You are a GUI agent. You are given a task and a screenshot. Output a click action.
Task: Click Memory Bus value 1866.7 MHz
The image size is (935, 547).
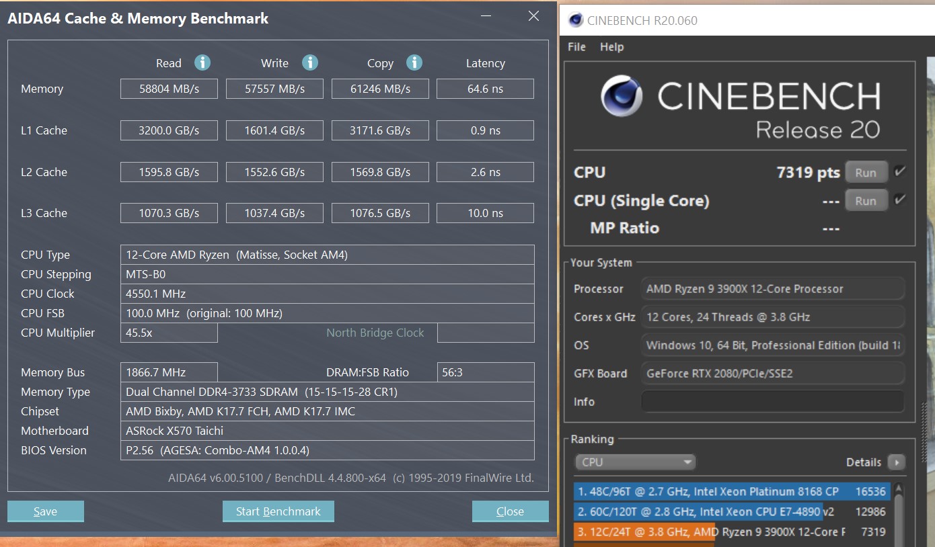pyautogui.click(x=169, y=372)
